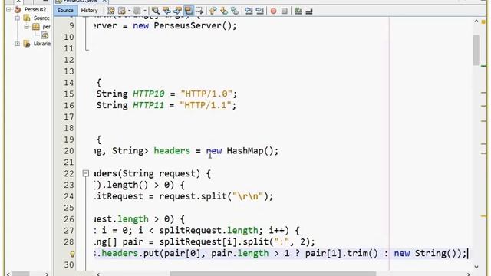Click line number 15 in the gutter
Screen dimensions: 491x276
click(69, 94)
